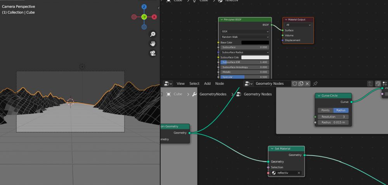
Task: Collapse the Principled BSDF node
Action: [222, 19]
